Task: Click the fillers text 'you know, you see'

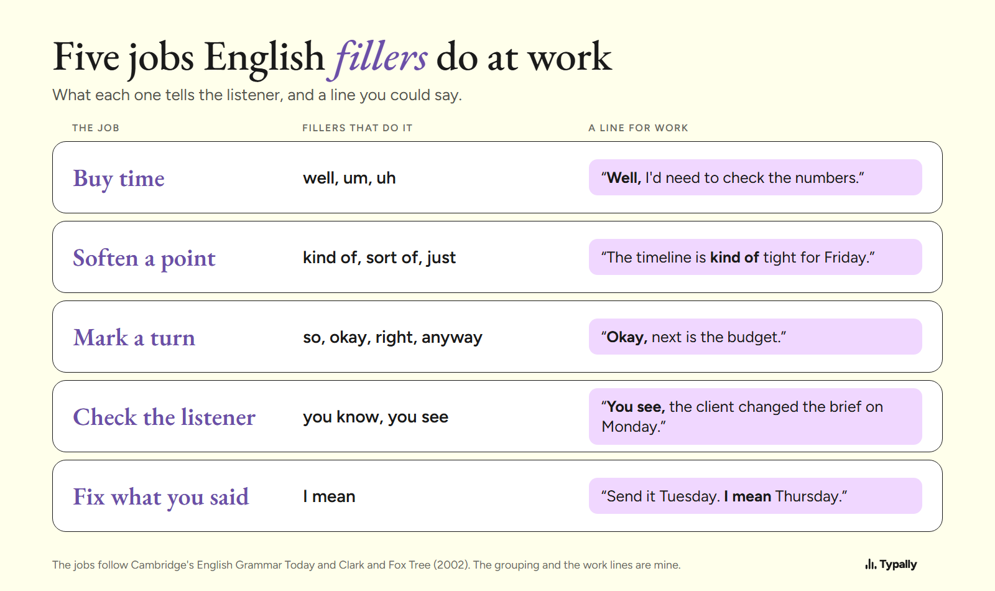Action: (376, 417)
